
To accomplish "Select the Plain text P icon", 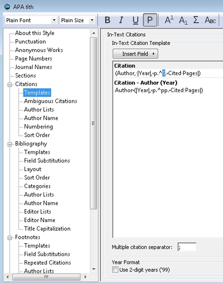I will pyautogui.click(x=150, y=20).
